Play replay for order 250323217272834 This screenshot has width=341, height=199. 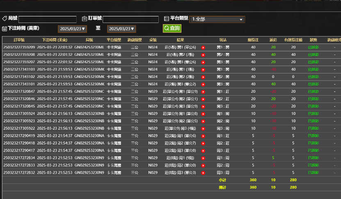[203, 158]
